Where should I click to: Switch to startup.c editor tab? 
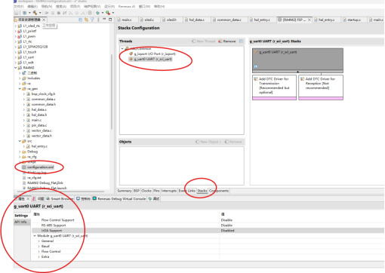coord(353,20)
